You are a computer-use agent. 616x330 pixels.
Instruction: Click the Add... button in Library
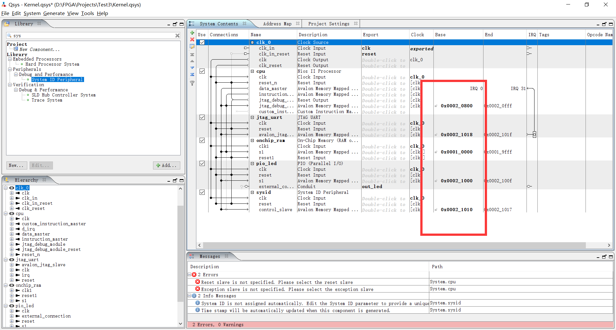[167, 165]
